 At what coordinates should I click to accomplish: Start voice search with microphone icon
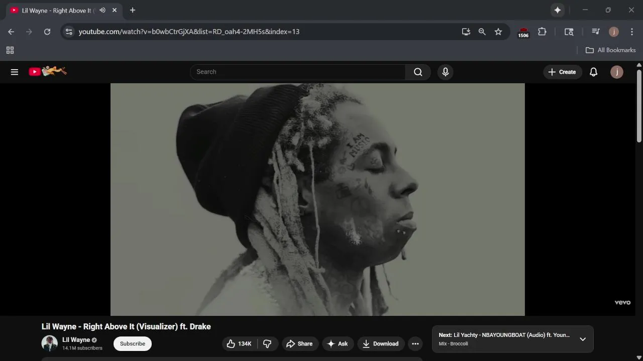click(x=445, y=72)
